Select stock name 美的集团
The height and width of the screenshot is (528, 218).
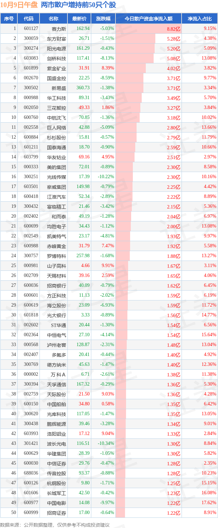click(x=57, y=167)
